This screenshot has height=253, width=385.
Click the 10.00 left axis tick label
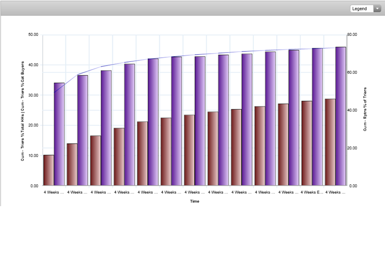pos(33,156)
